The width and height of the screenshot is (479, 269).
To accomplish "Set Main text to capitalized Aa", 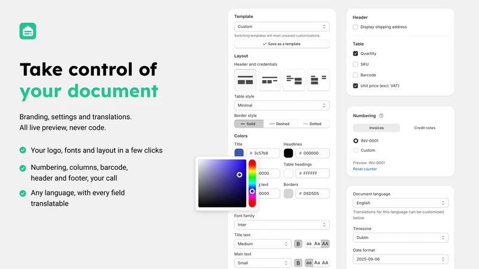I will (317, 263).
